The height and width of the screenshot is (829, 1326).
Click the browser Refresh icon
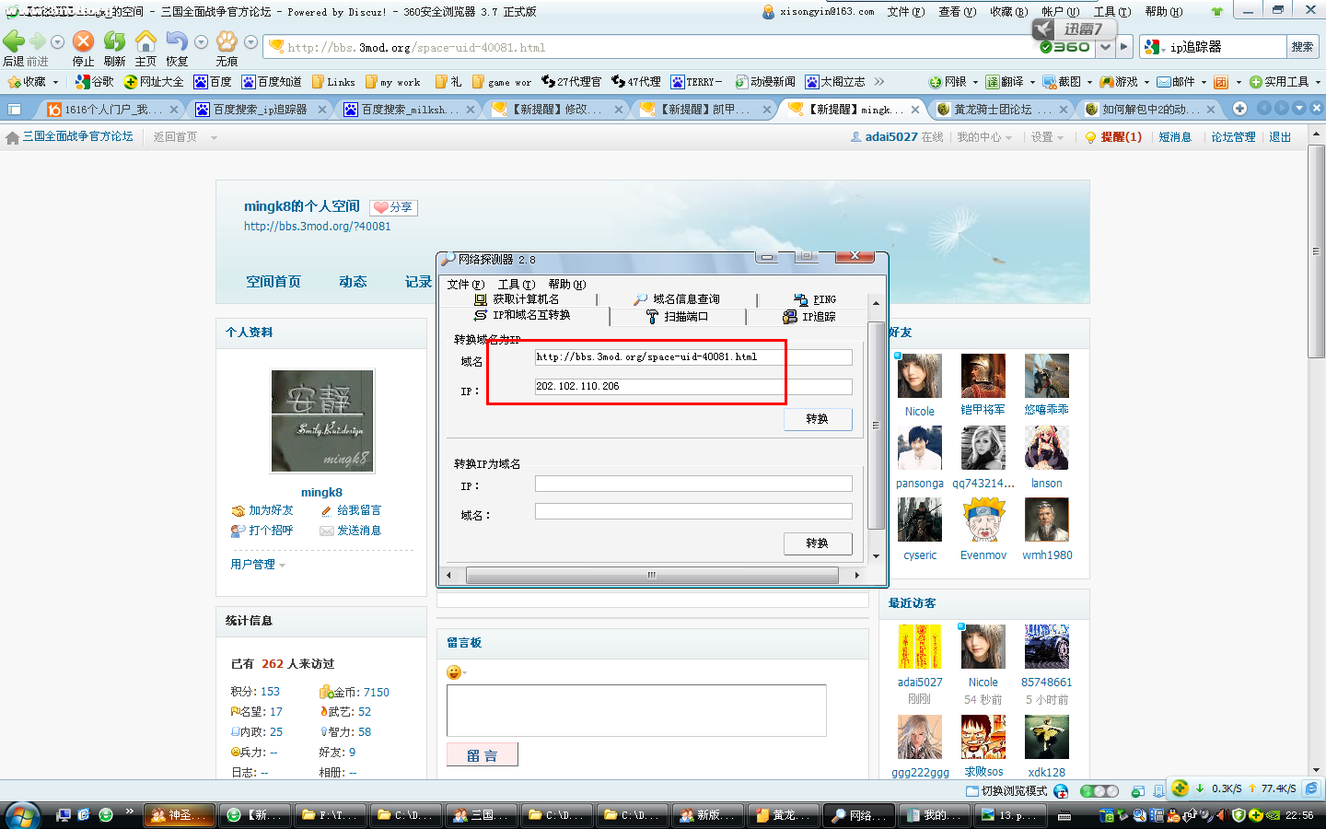[x=114, y=42]
